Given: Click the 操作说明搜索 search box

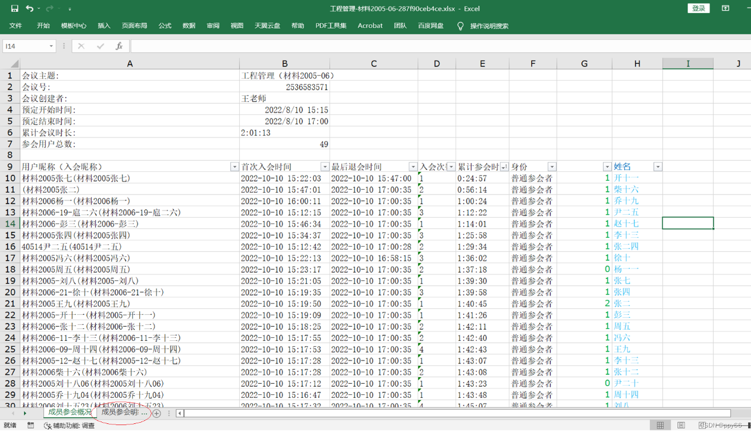Looking at the screenshot, I should coord(489,26).
